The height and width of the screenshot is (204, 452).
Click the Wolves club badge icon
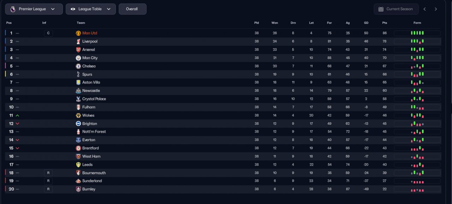[78, 115]
